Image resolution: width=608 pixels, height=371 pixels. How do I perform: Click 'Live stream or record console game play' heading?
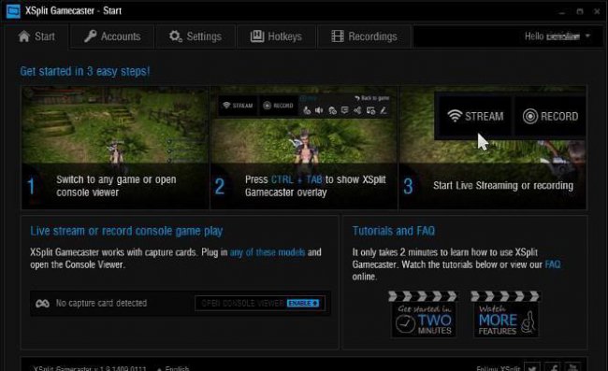pos(126,231)
